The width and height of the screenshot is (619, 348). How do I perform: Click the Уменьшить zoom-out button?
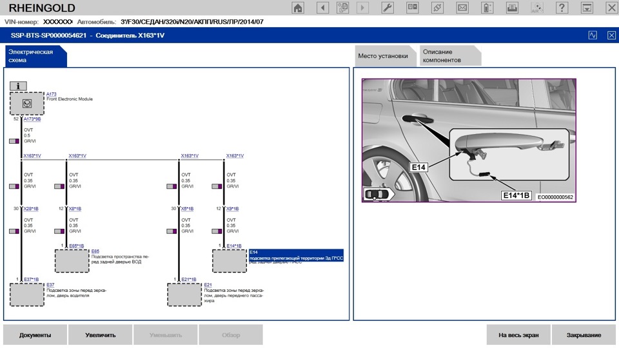point(166,335)
